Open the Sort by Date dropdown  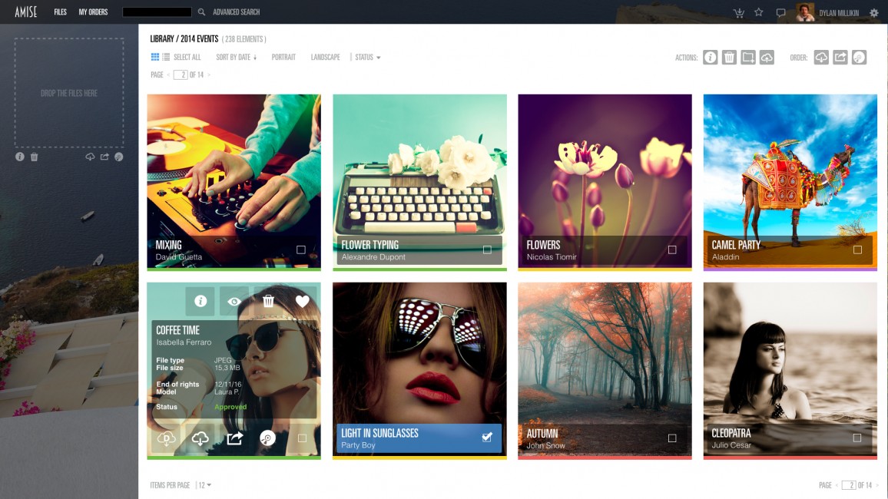(236, 57)
